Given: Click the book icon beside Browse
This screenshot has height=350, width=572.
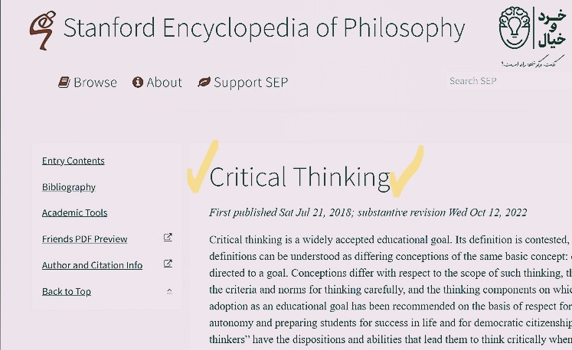Looking at the screenshot, I should 64,83.
